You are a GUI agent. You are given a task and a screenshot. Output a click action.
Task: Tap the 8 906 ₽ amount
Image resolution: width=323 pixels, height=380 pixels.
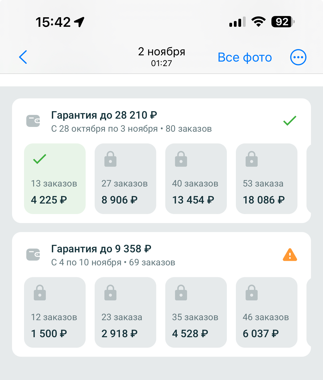tap(119, 200)
